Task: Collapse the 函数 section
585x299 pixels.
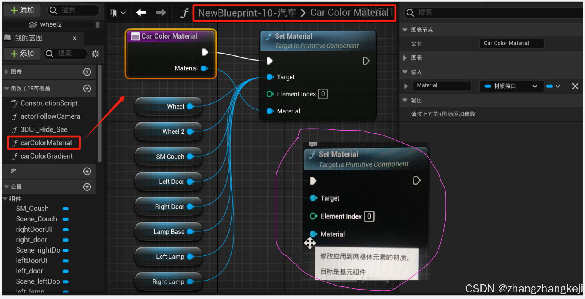Action: point(6,89)
